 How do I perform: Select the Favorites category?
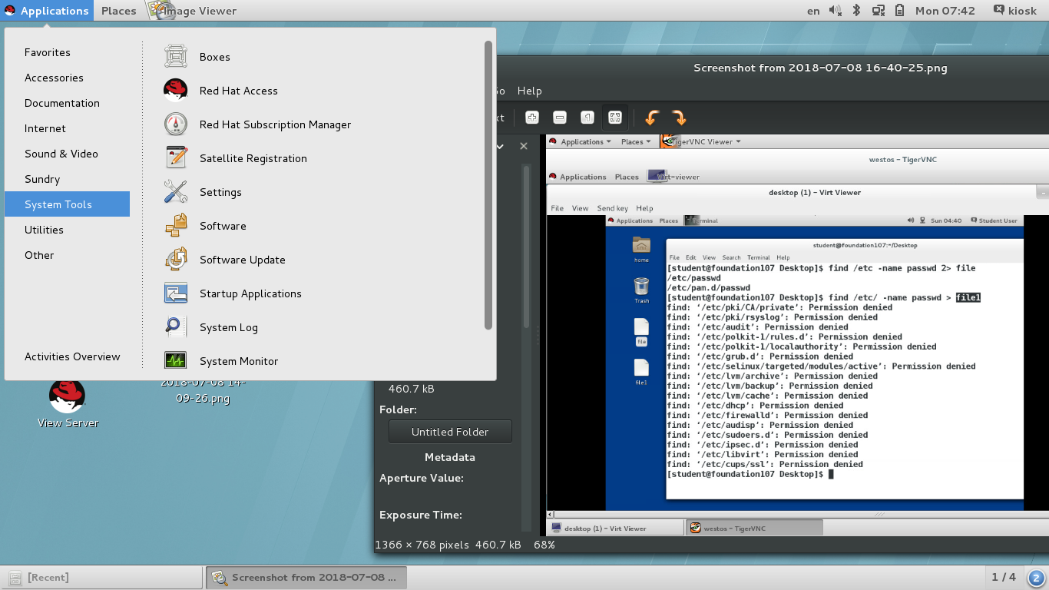pyautogui.click(x=67, y=52)
